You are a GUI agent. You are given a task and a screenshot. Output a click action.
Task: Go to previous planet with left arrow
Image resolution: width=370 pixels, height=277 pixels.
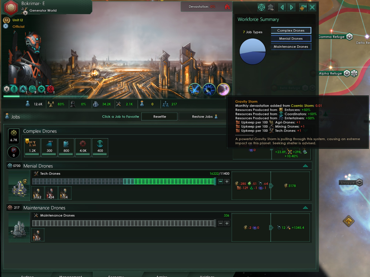tap(282, 7)
